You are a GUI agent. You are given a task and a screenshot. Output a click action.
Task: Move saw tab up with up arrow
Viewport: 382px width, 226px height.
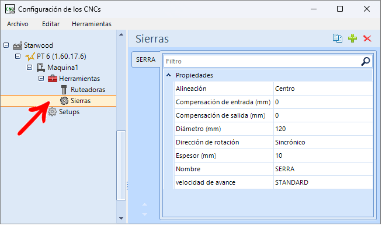(145, 204)
